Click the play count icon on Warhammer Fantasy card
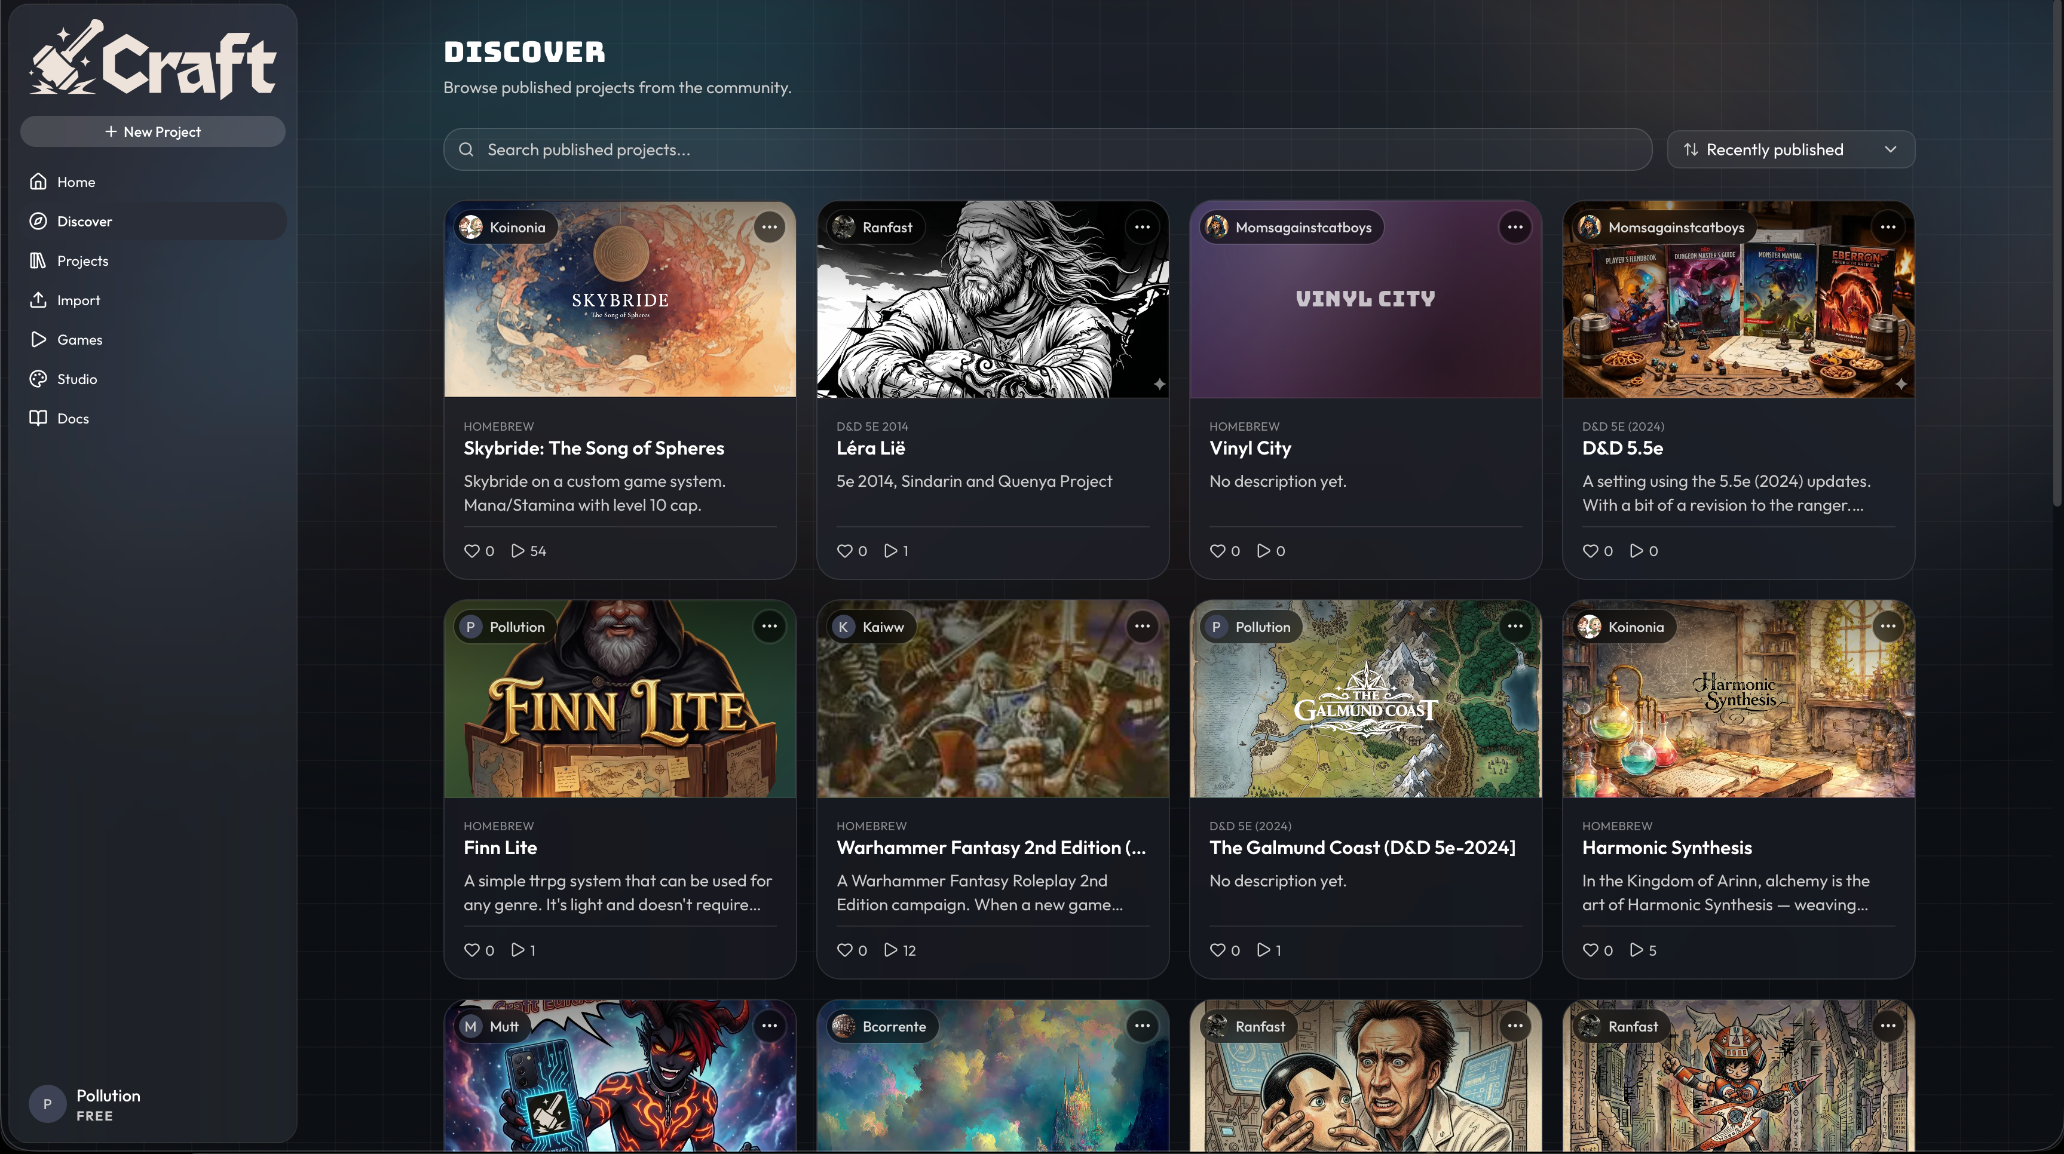 [891, 950]
